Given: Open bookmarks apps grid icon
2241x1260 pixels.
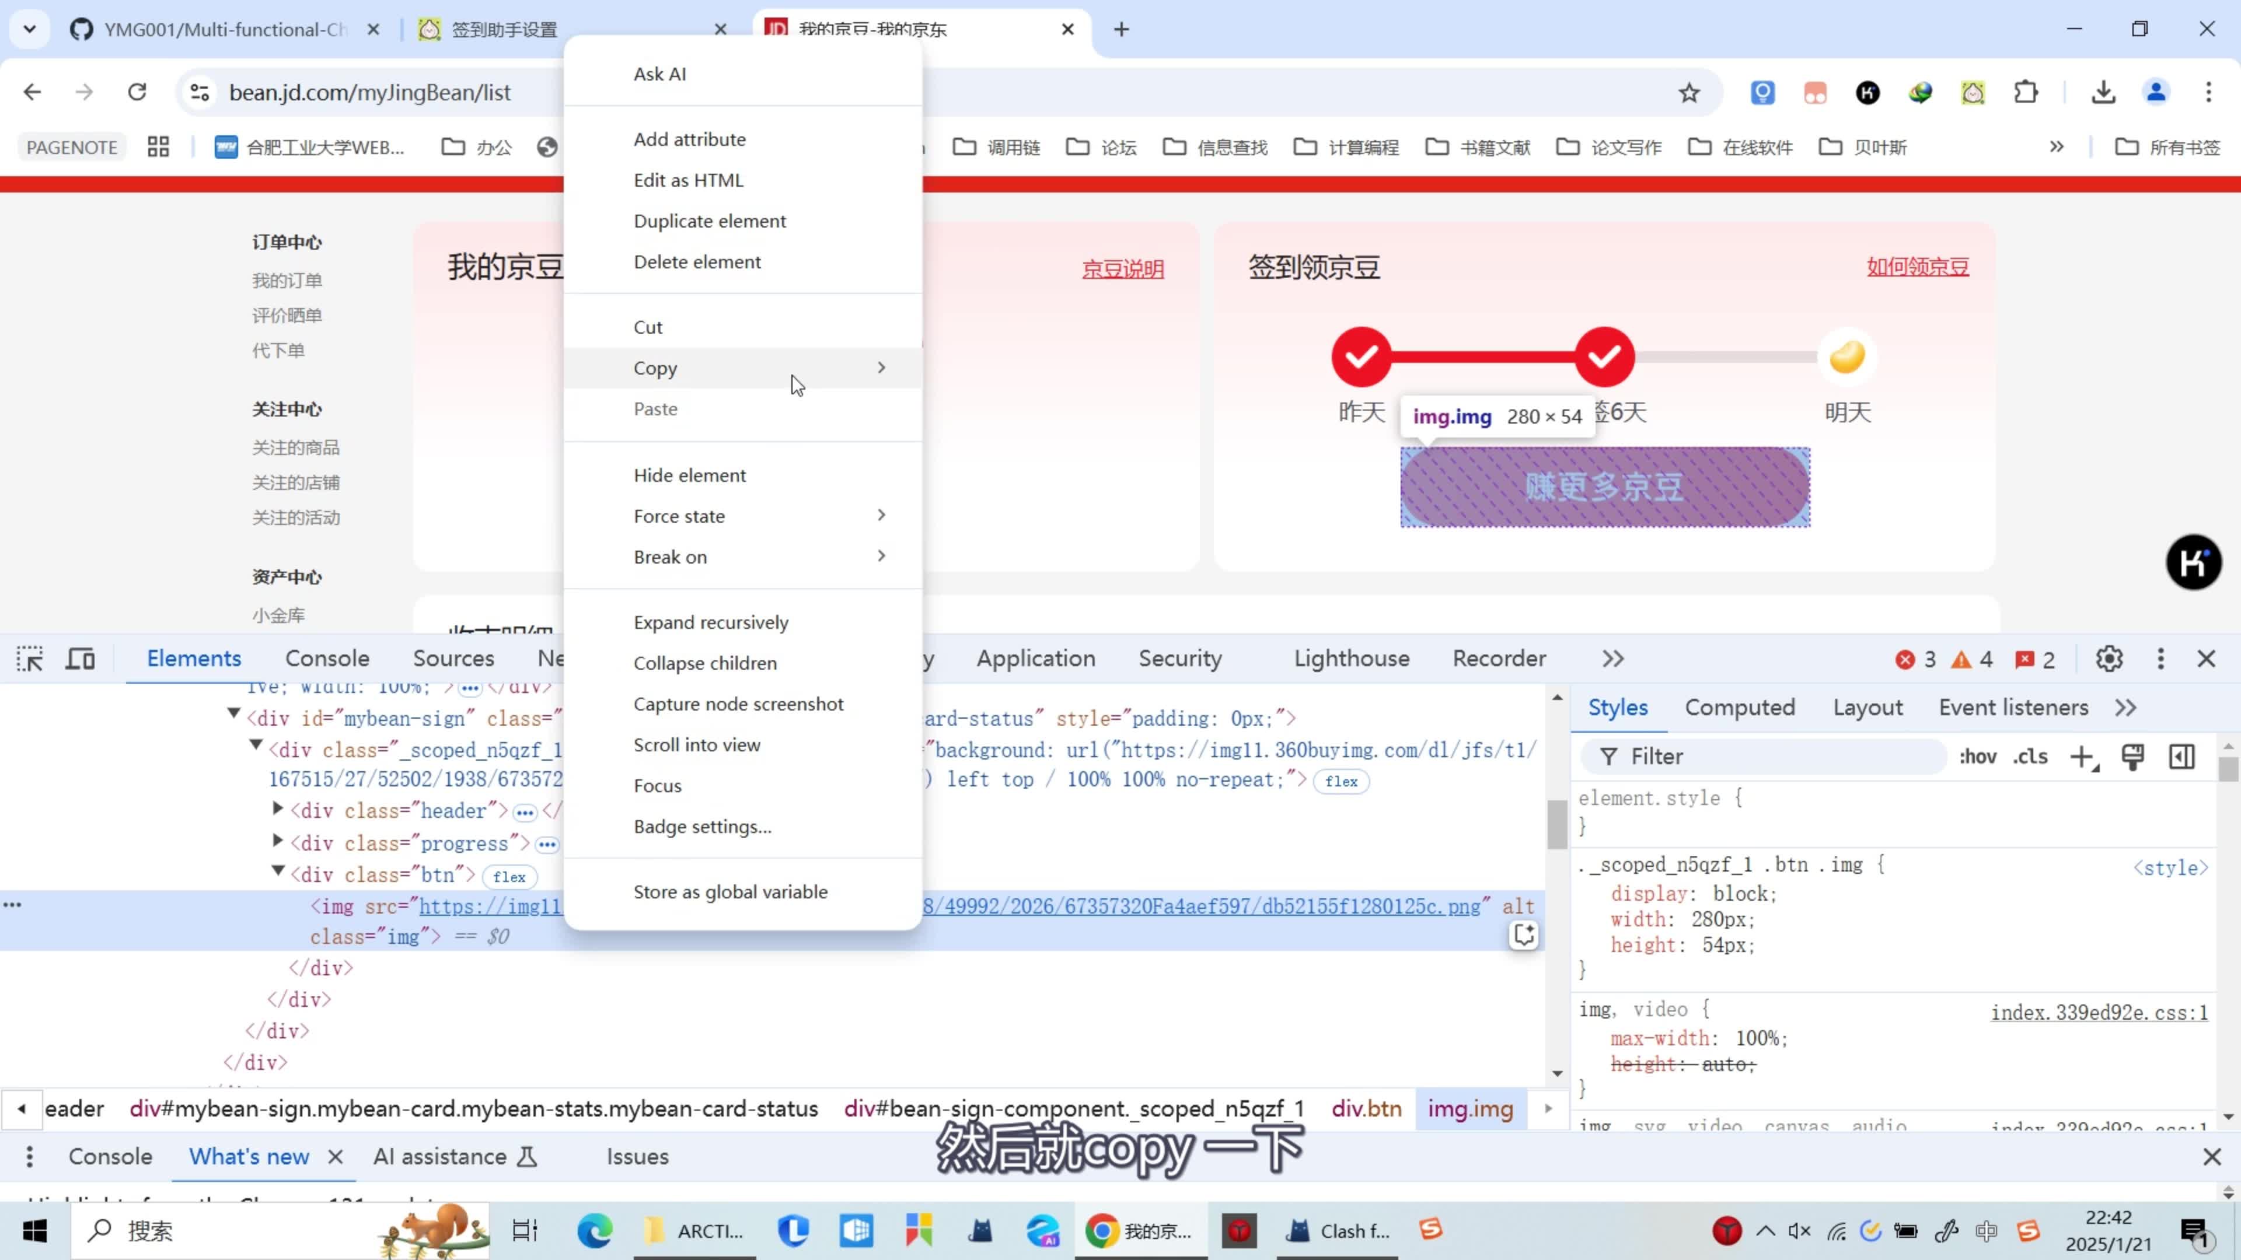Looking at the screenshot, I should pos(158,147).
